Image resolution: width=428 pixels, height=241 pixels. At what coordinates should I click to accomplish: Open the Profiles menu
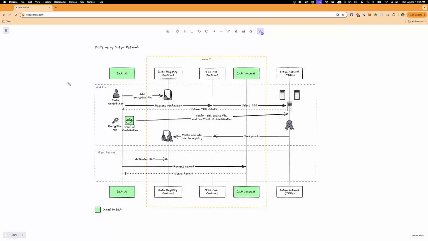(73, 2)
